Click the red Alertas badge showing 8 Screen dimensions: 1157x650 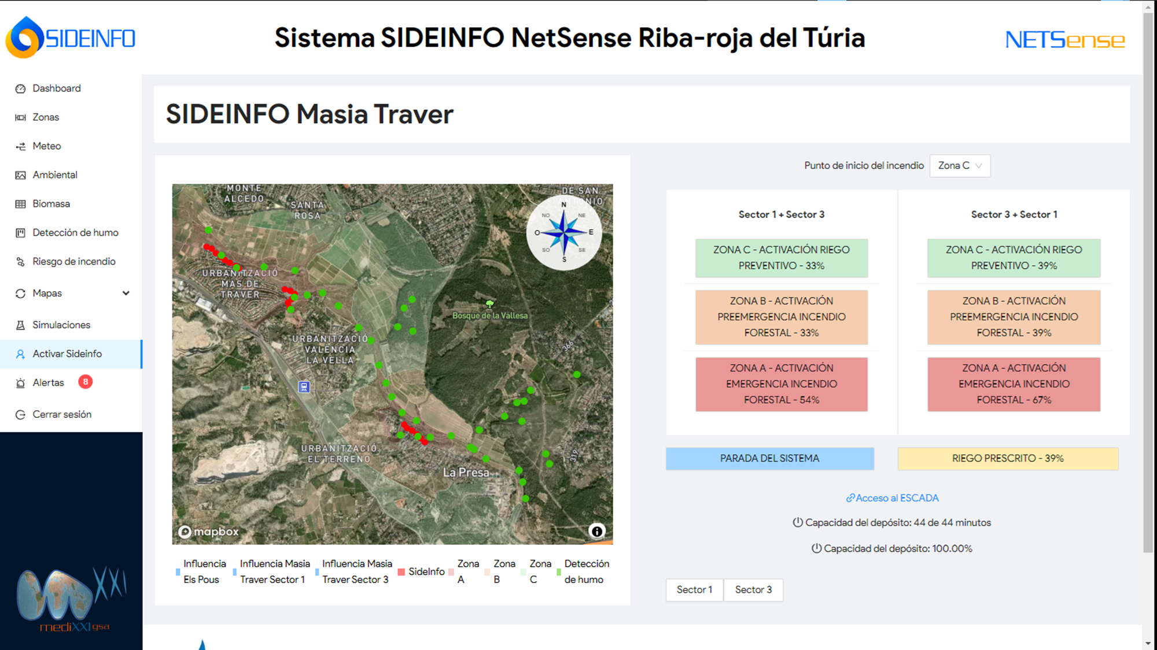(x=86, y=382)
